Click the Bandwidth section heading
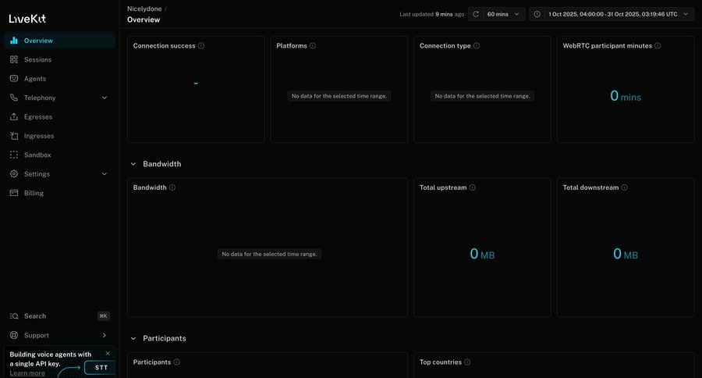 [x=162, y=164]
